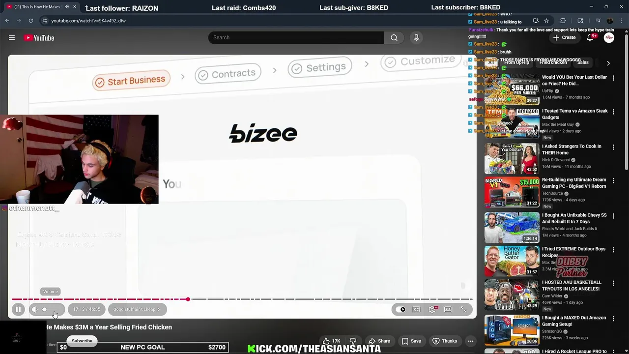The image size is (629, 354).
Task: Seek on the red video progress bar
Action: (100, 299)
